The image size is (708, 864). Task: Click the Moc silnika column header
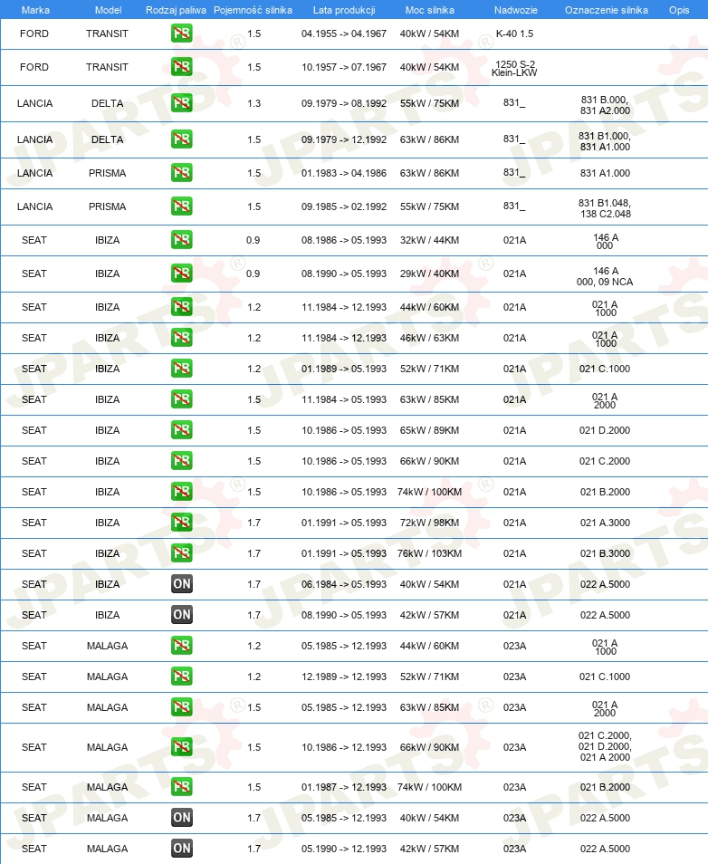430,10
